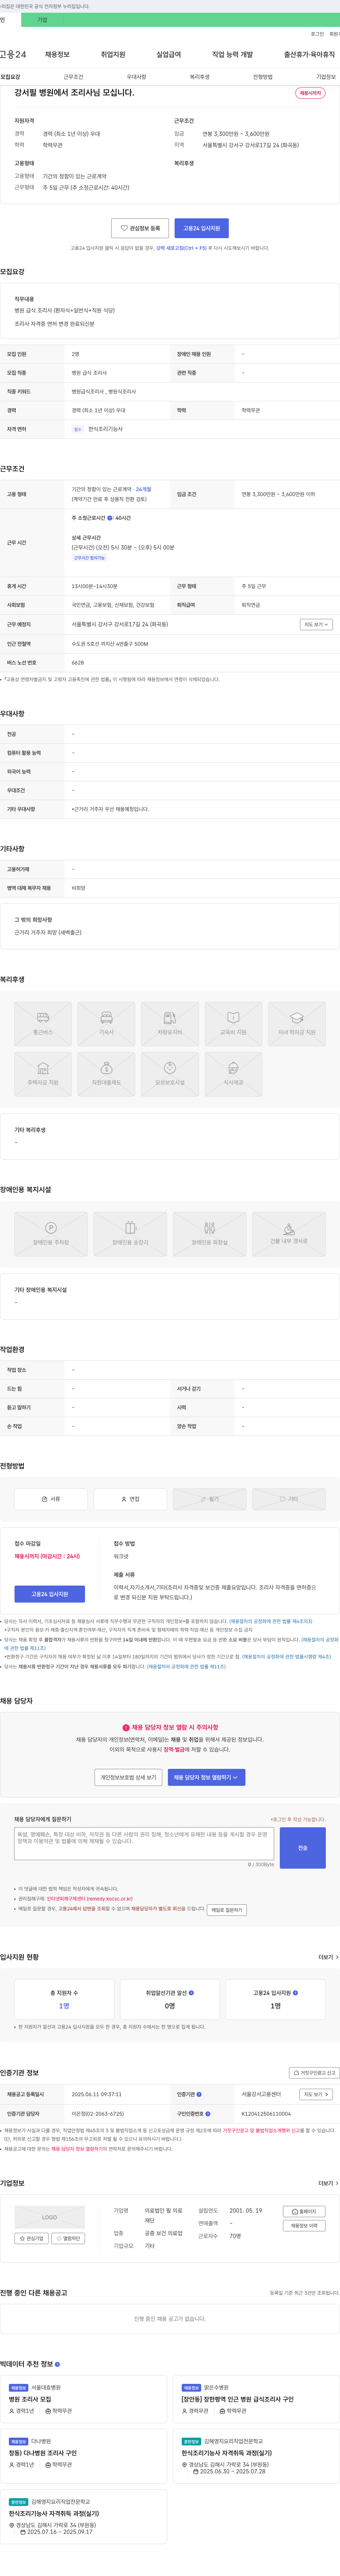The width and height of the screenshot is (340, 2576).
Task: Jump to the 기업정보 section tab
Action: (325, 77)
